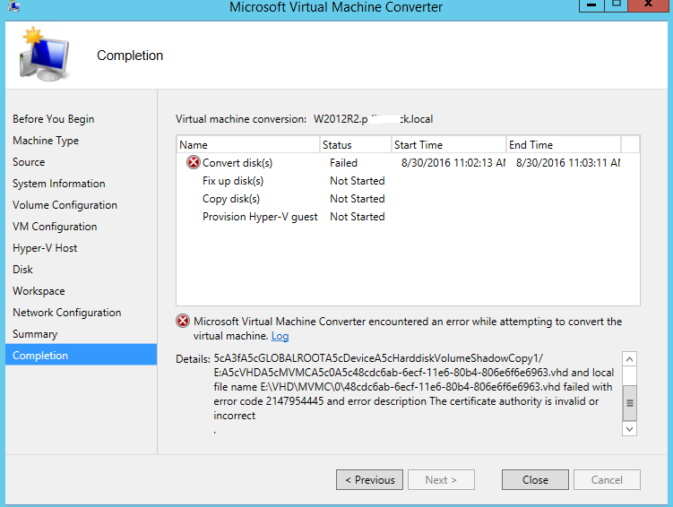The image size is (673, 507).
Task: Select the Convert disk(s) row
Action: pos(408,162)
